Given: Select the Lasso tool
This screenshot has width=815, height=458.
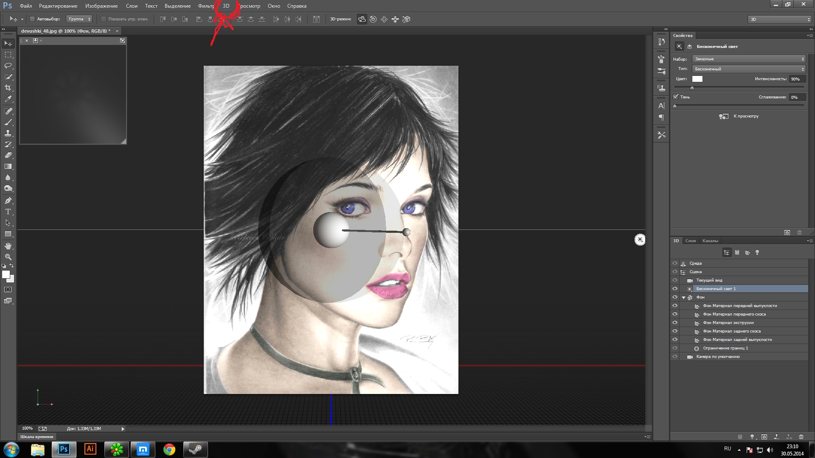Looking at the screenshot, I should pyautogui.click(x=8, y=66).
